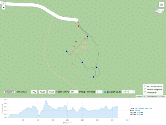Select the blue waypoint nearest the red marker
Viewport: 166px width, 125px height.
pyautogui.click(x=88, y=36)
